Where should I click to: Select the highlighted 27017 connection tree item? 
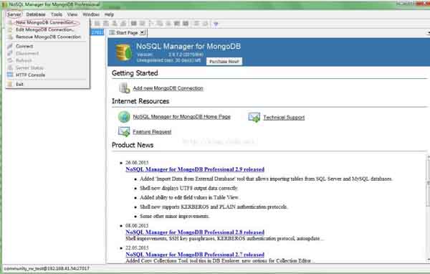pyautogui.click(x=97, y=32)
